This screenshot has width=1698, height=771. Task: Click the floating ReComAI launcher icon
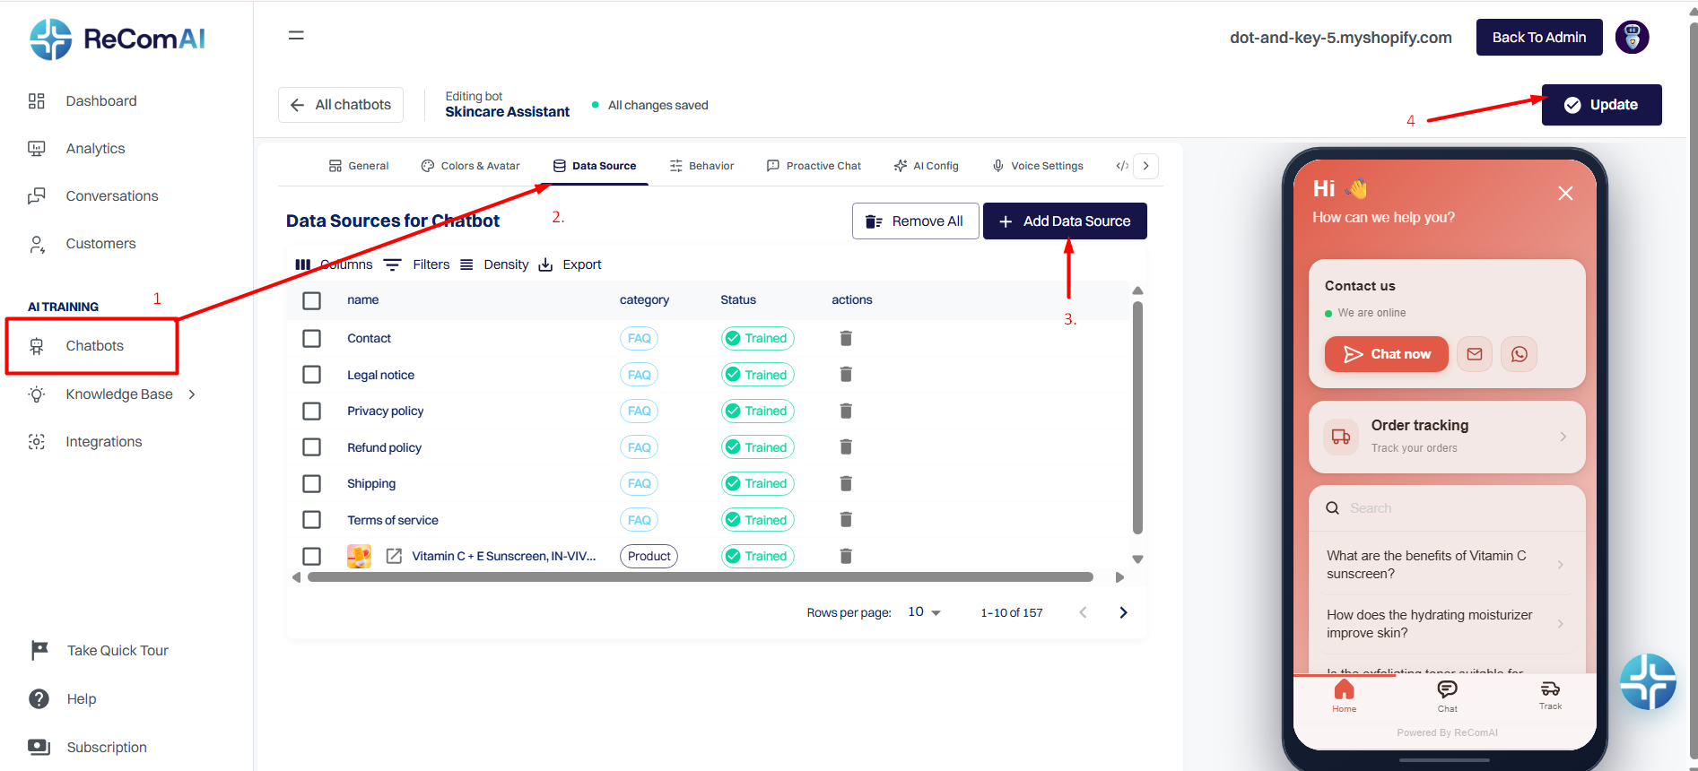pyautogui.click(x=1648, y=682)
